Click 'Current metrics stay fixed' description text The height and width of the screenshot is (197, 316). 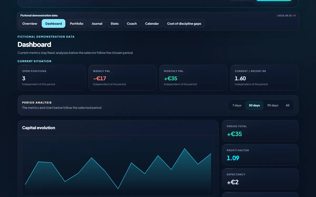[x=76, y=53]
